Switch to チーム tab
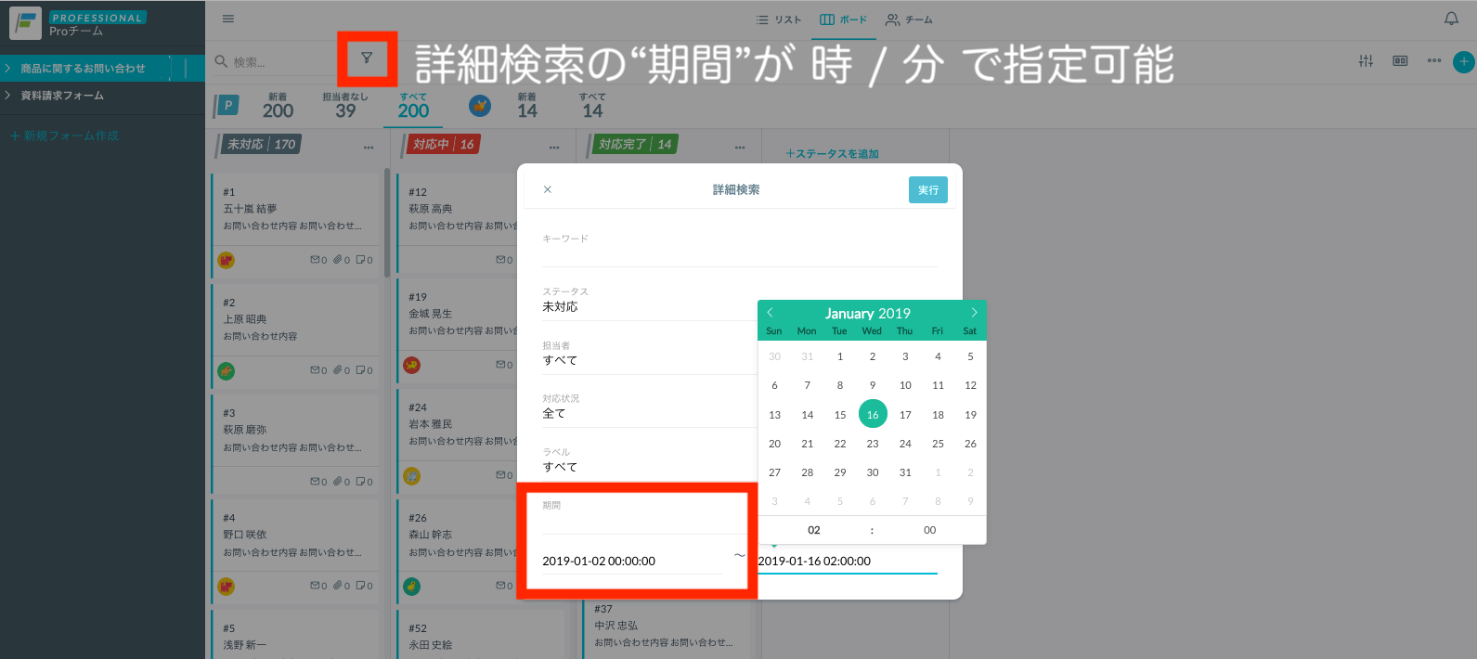Screen dimensions: 1477x659 909,19
